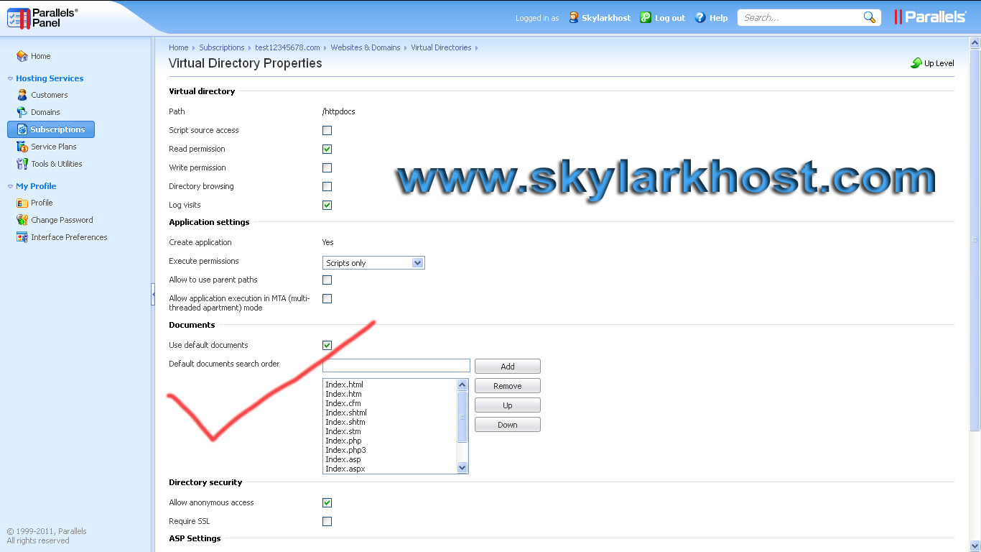The width and height of the screenshot is (981, 552).
Task: Click the Interface Preferences icon
Action: (x=22, y=237)
